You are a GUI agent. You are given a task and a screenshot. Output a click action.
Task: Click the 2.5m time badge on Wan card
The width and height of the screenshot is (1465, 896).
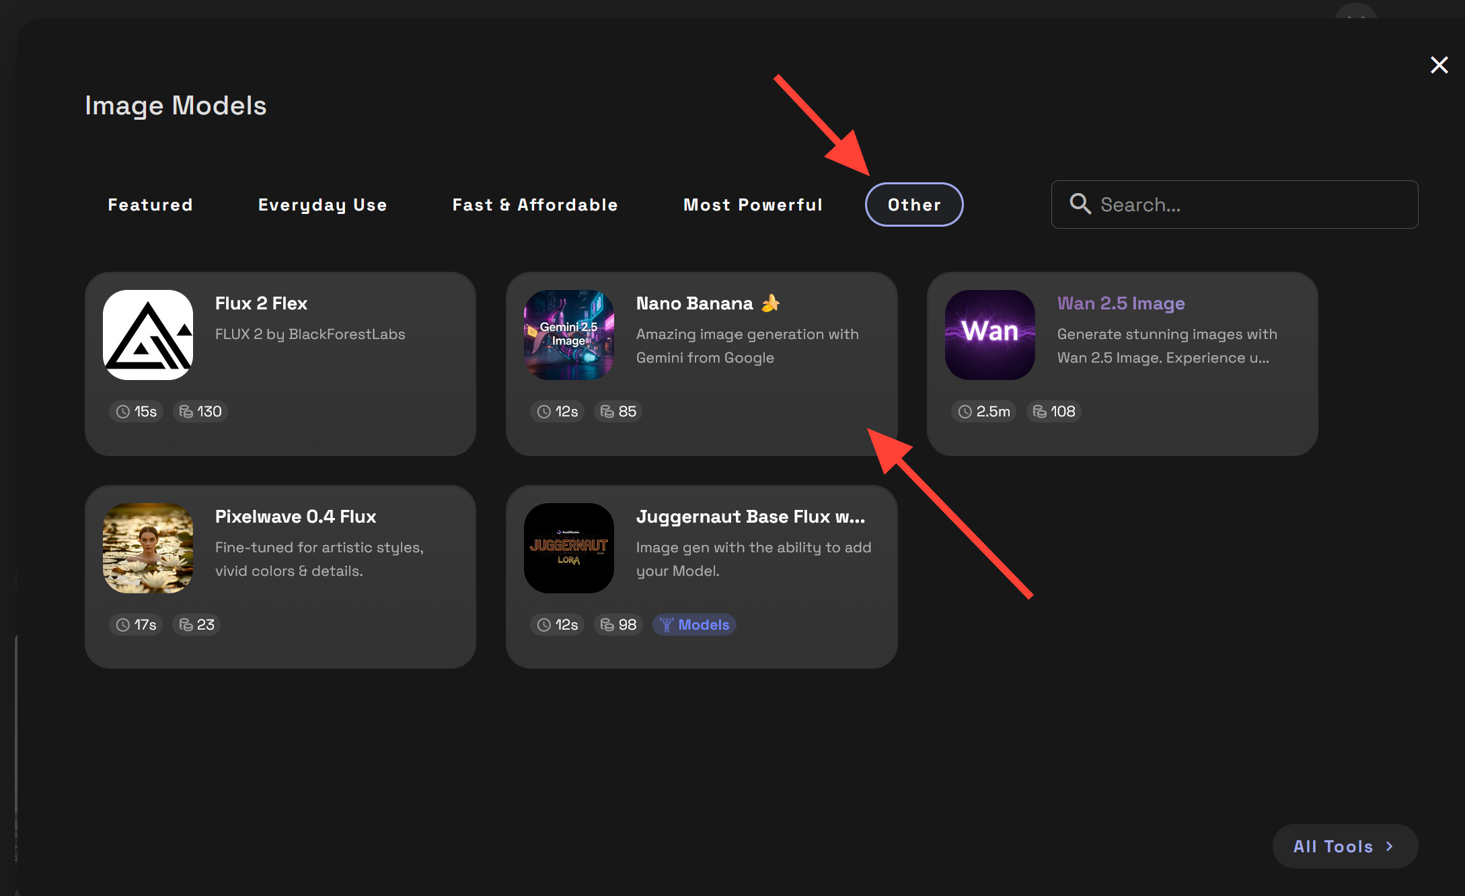(x=984, y=412)
